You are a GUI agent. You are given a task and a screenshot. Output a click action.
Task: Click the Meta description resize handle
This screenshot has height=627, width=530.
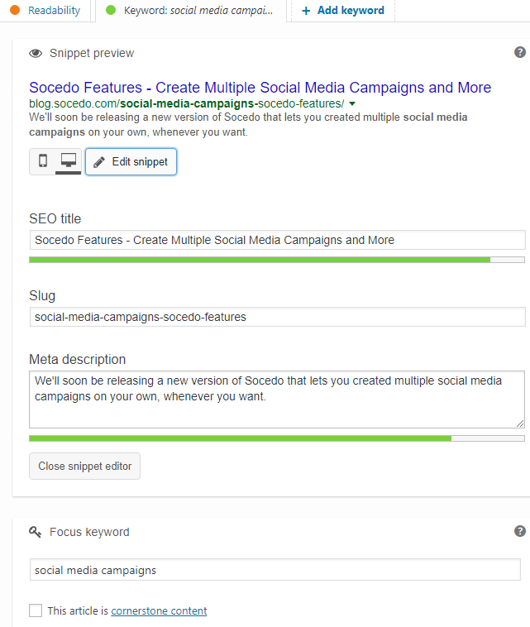click(x=520, y=424)
